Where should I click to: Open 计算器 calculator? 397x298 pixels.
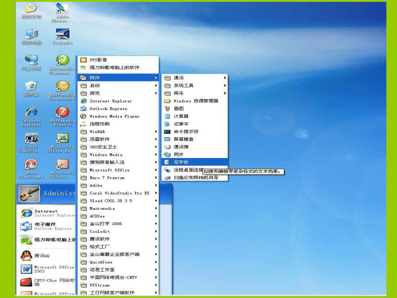pos(195,116)
